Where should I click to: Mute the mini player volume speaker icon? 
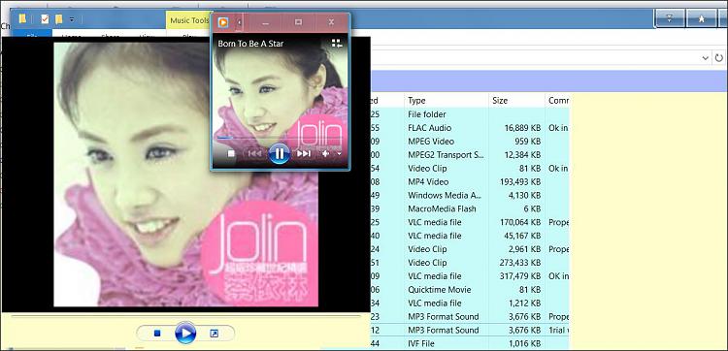[326, 153]
